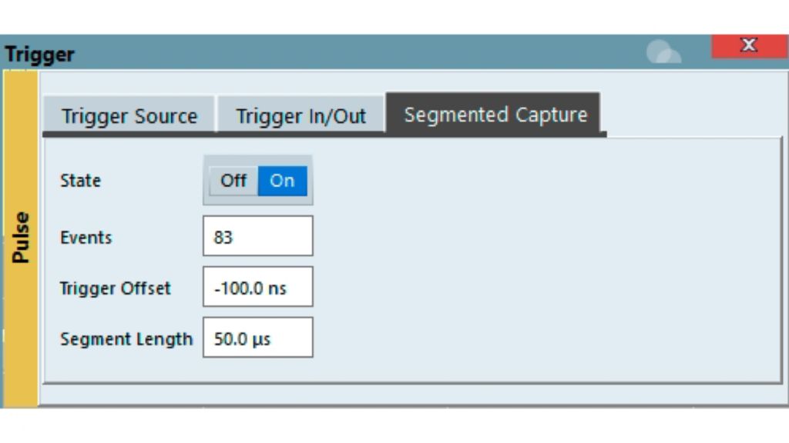
Task: Switch to the Trigger In/Out tab
Action: (x=300, y=116)
